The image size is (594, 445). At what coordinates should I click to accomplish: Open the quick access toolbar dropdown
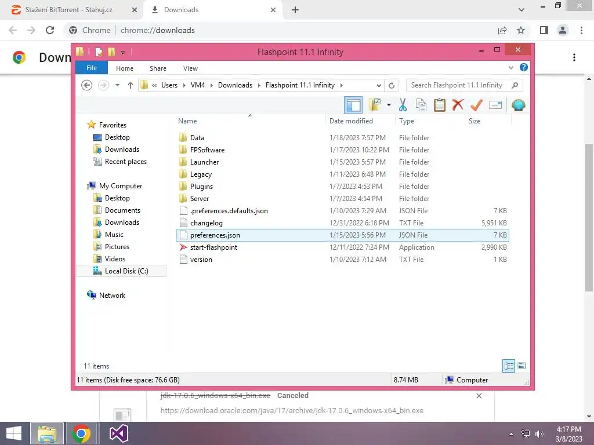[x=123, y=53]
